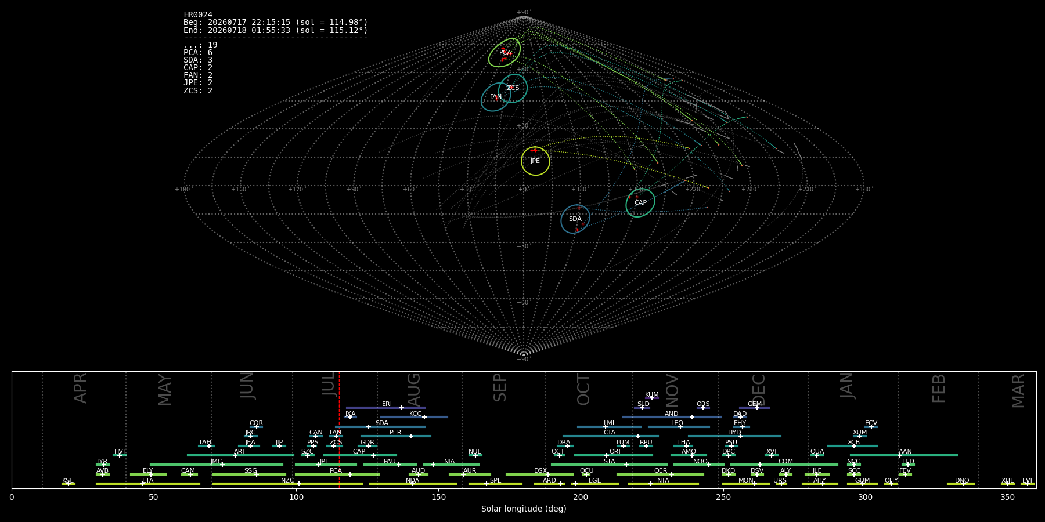
Task: Select the FAN radiant circle on sky map
Action: point(496,97)
